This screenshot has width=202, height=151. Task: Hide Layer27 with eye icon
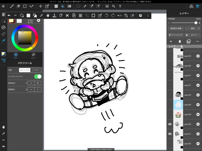pyautogui.click(x=170, y=134)
